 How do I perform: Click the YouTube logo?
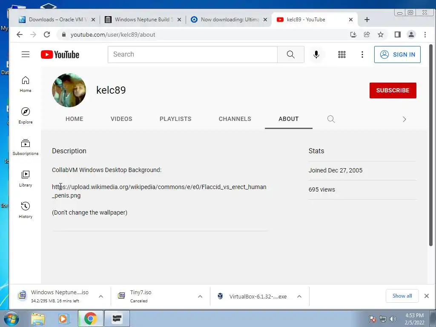coord(60,54)
